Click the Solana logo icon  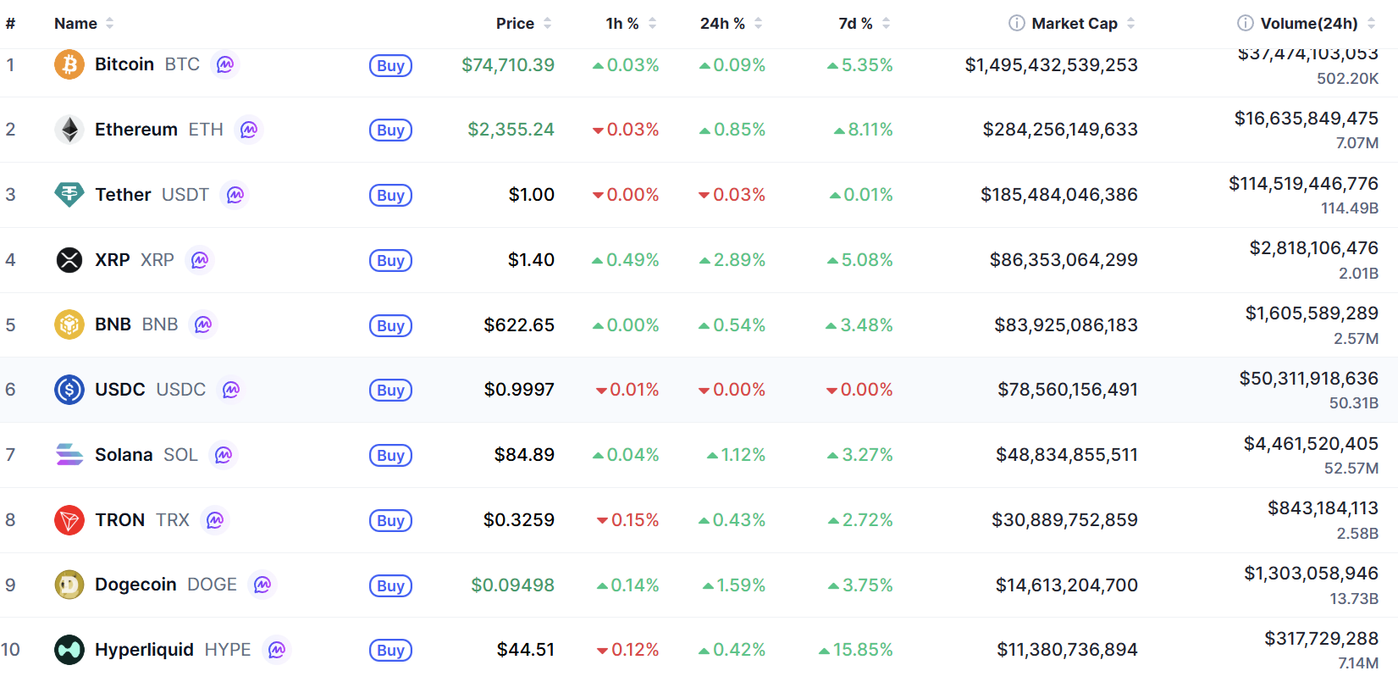(x=69, y=455)
